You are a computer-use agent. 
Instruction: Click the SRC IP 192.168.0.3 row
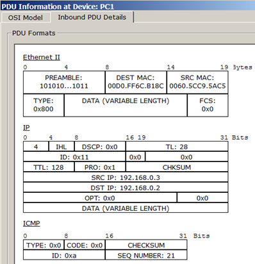click(126, 177)
